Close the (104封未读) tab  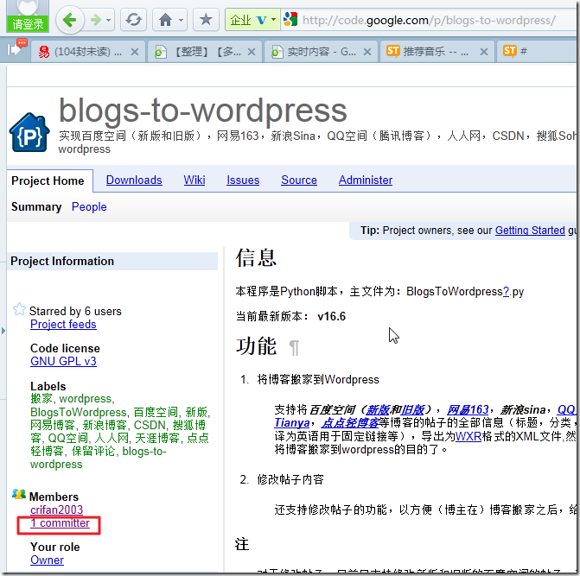[135, 52]
